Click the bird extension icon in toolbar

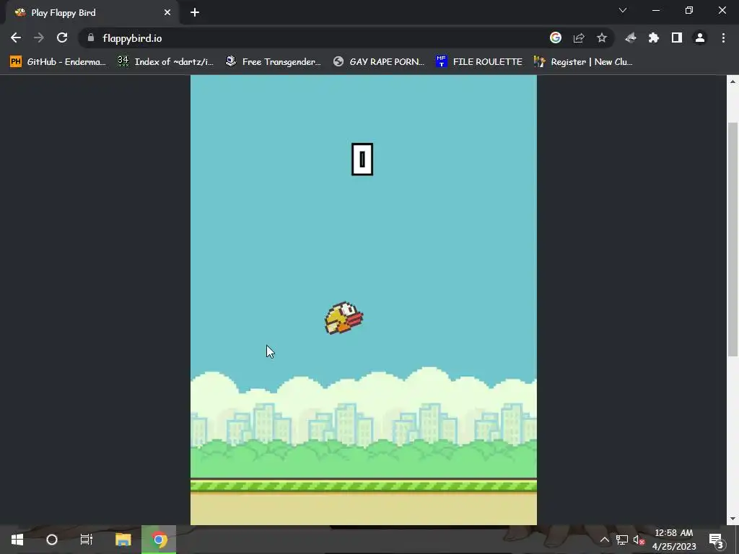tap(631, 38)
